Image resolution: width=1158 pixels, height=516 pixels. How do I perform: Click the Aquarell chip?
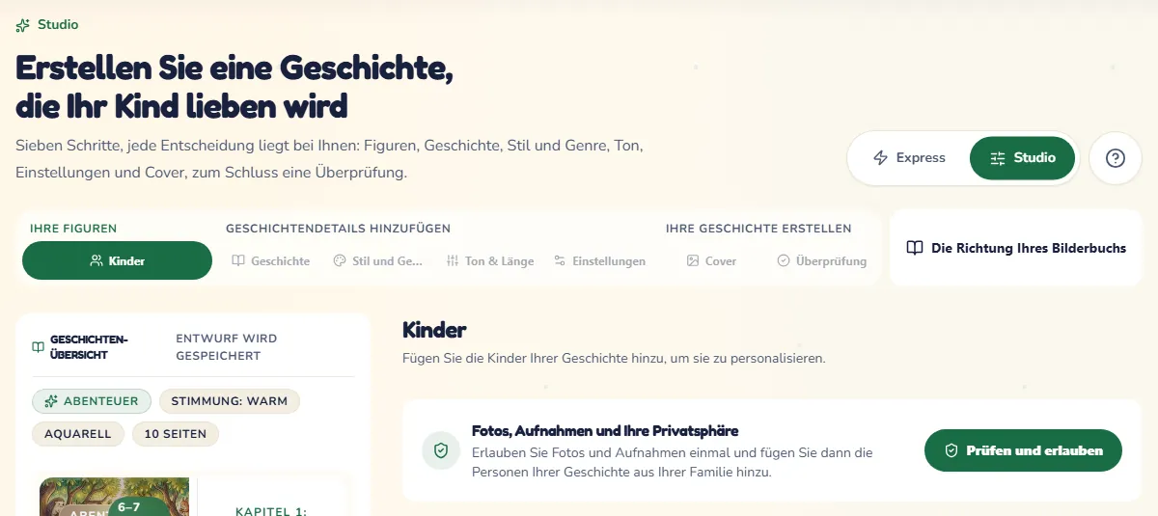pyautogui.click(x=78, y=434)
